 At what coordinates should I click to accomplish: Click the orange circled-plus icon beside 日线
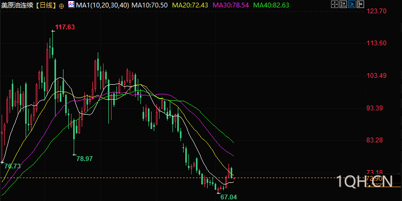(61, 6)
